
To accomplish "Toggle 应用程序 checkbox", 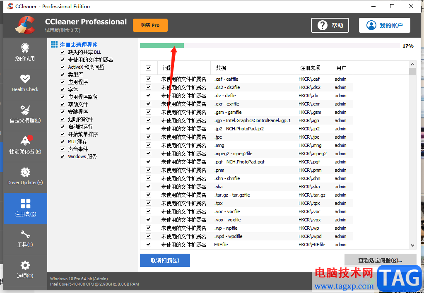I will tap(63, 82).
